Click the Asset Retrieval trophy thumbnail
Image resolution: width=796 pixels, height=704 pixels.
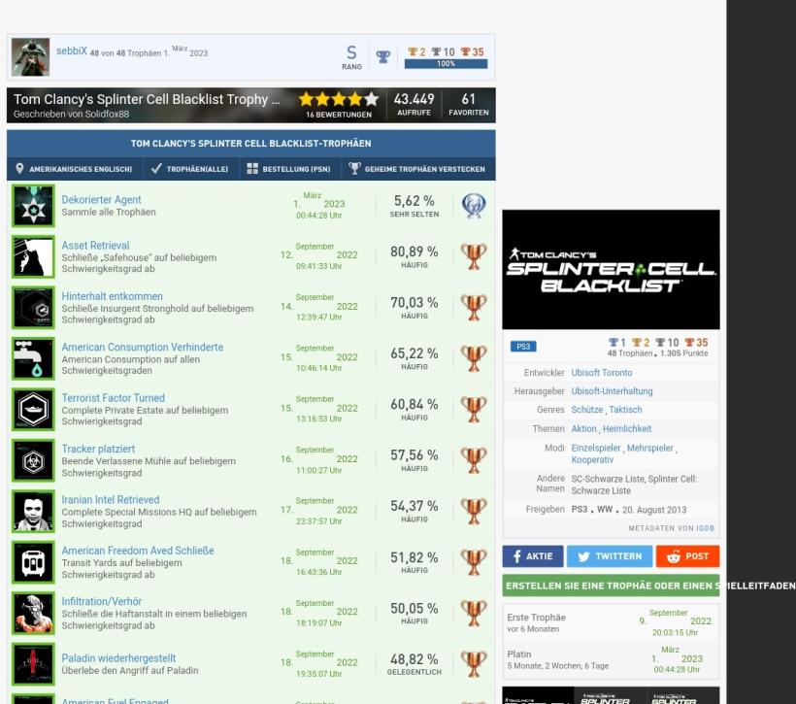tap(33, 256)
